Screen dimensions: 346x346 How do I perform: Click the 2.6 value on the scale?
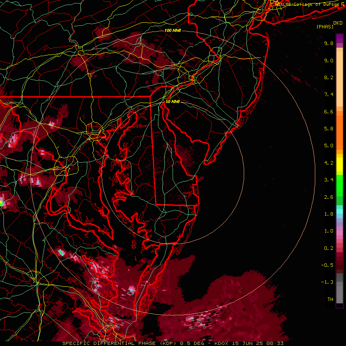[x=329, y=197]
